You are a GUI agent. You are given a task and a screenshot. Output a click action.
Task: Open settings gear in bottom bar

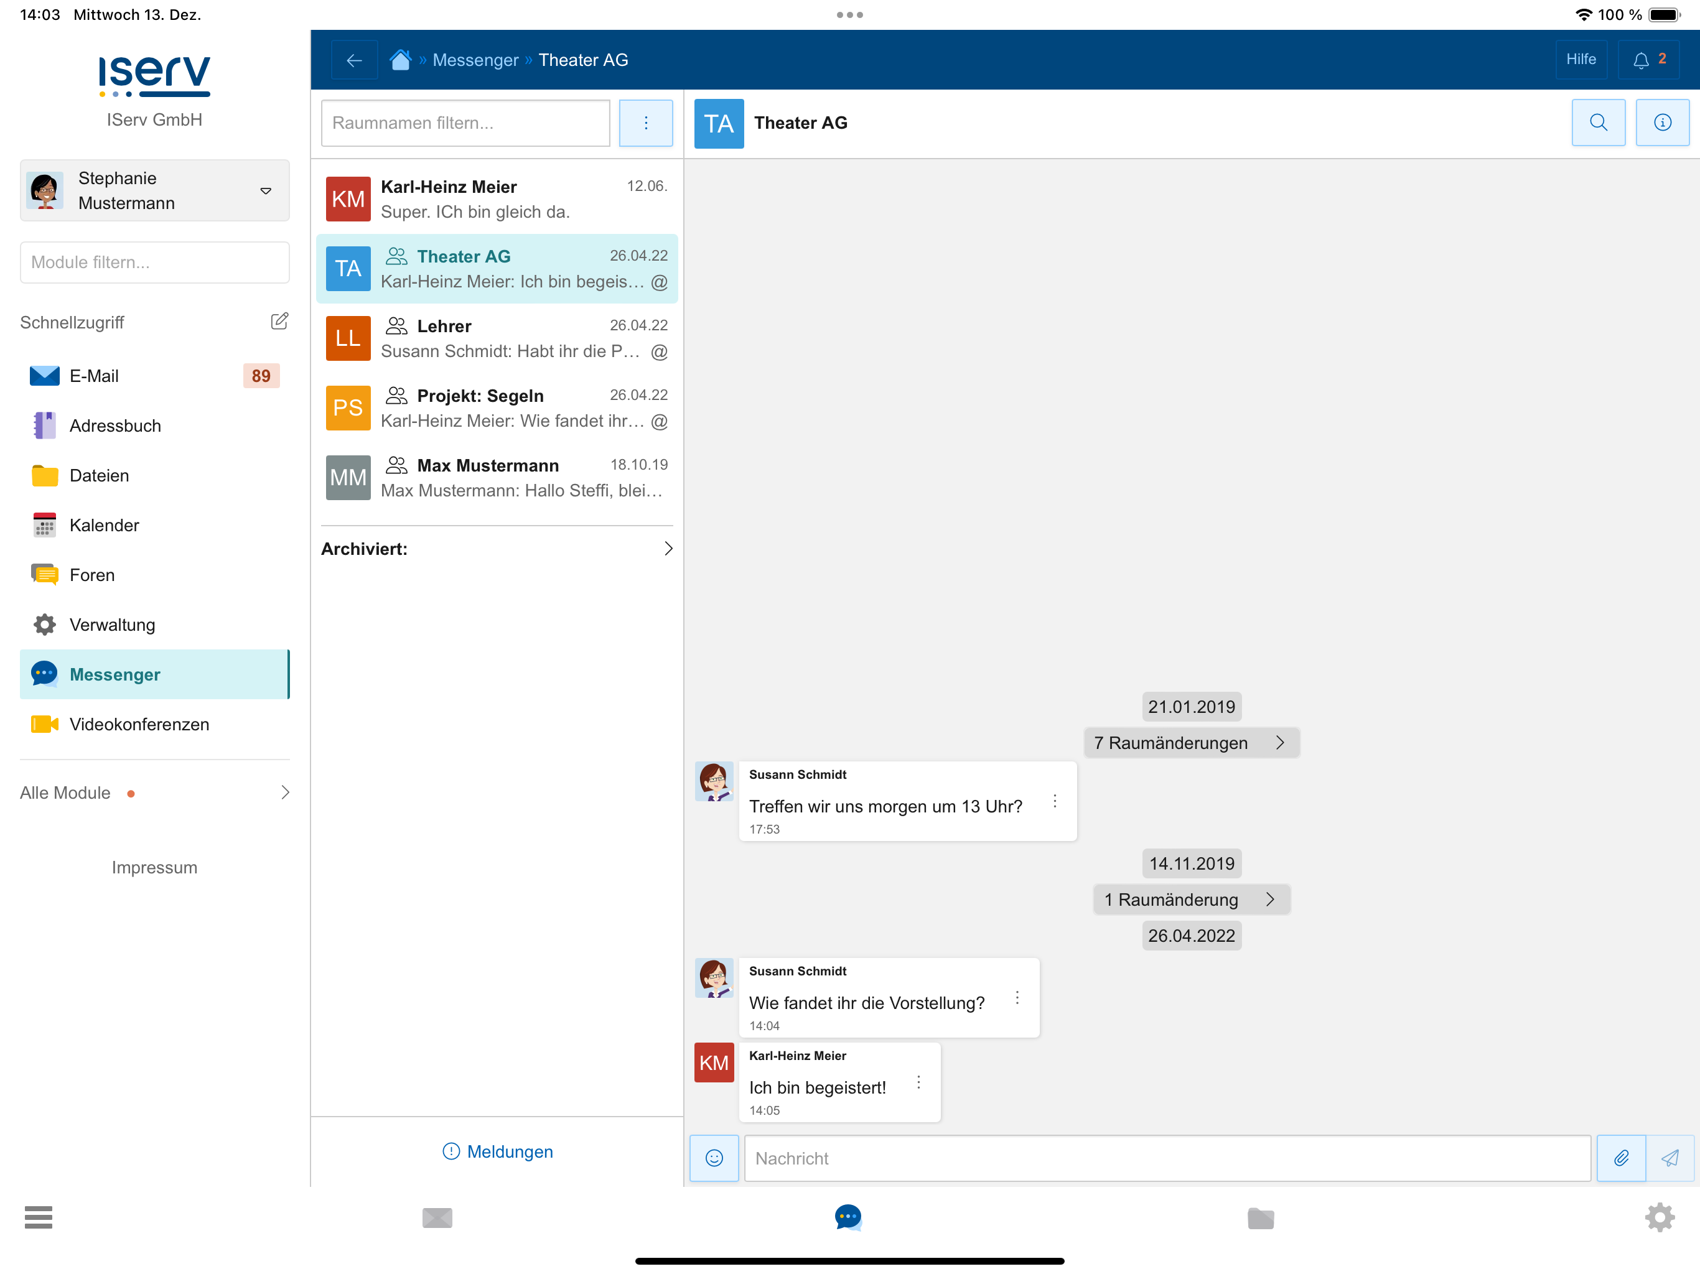[x=1660, y=1217]
